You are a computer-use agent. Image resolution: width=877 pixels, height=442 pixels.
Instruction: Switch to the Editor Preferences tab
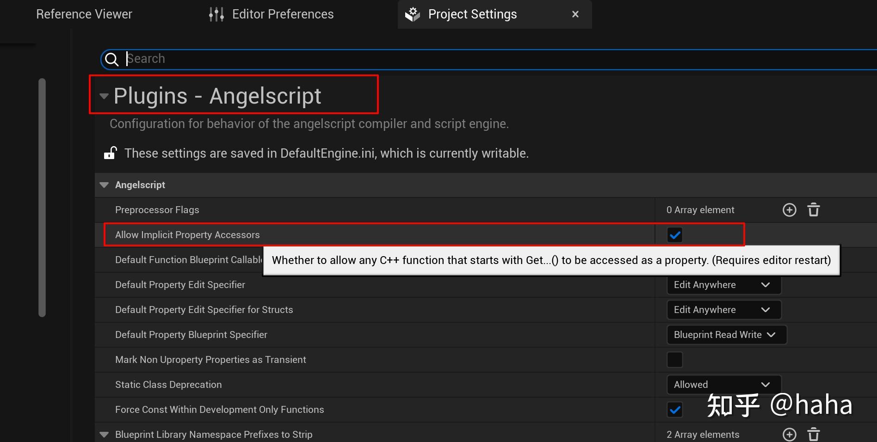pos(283,14)
